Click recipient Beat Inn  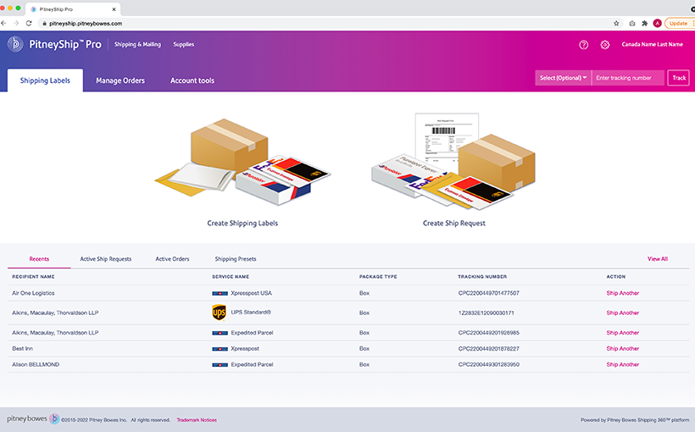pyautogui.click(x=22, y=349)
